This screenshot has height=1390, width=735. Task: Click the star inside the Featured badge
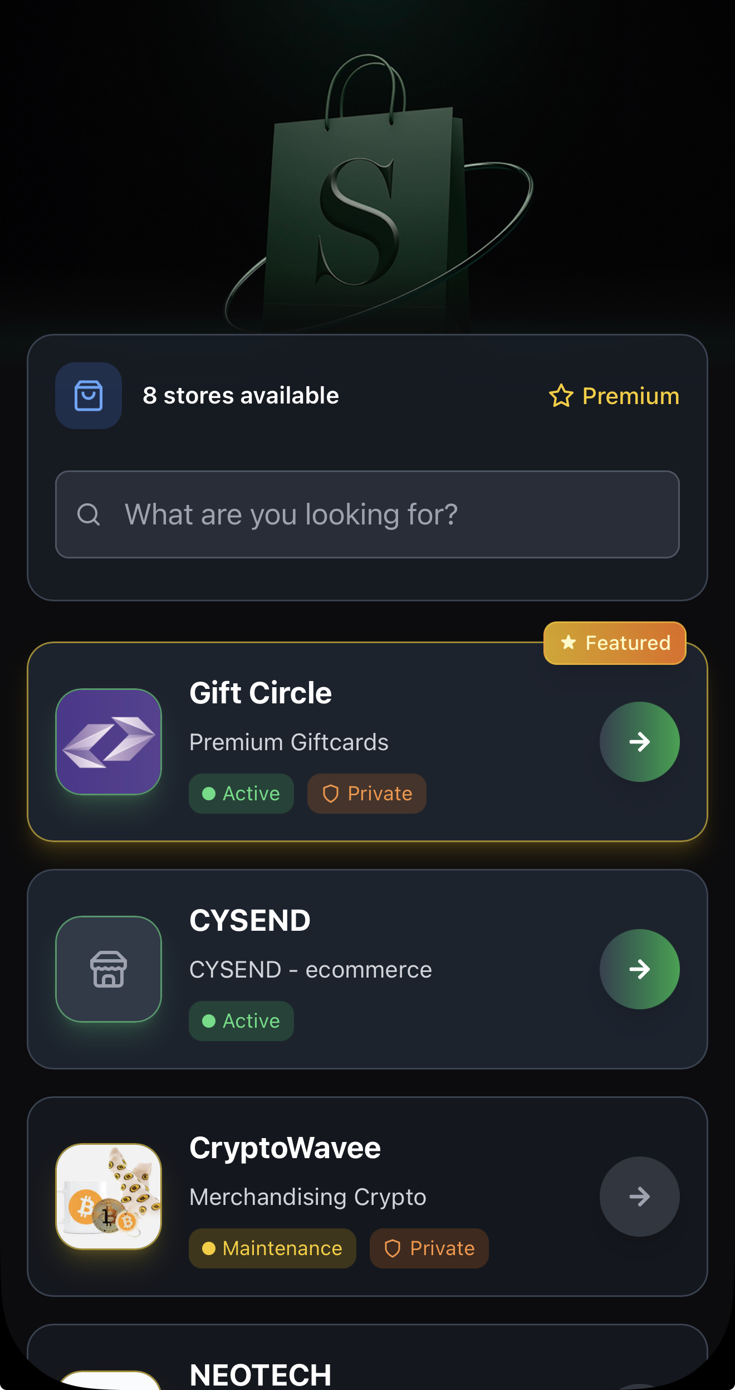pyautogui.click(x=569, y=643)
